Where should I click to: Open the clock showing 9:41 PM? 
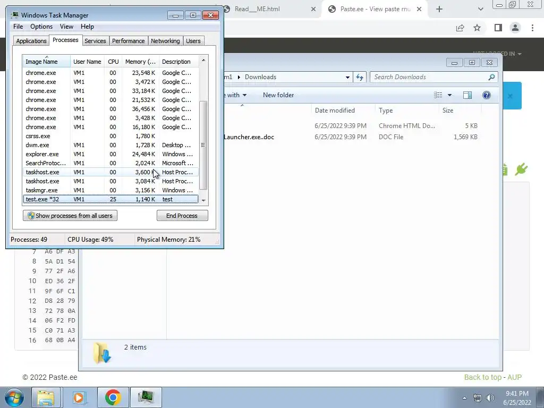click(x=517, y=398)
